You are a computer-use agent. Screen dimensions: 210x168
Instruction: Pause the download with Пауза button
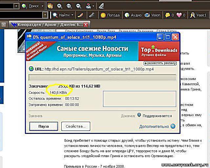(44, 126)
